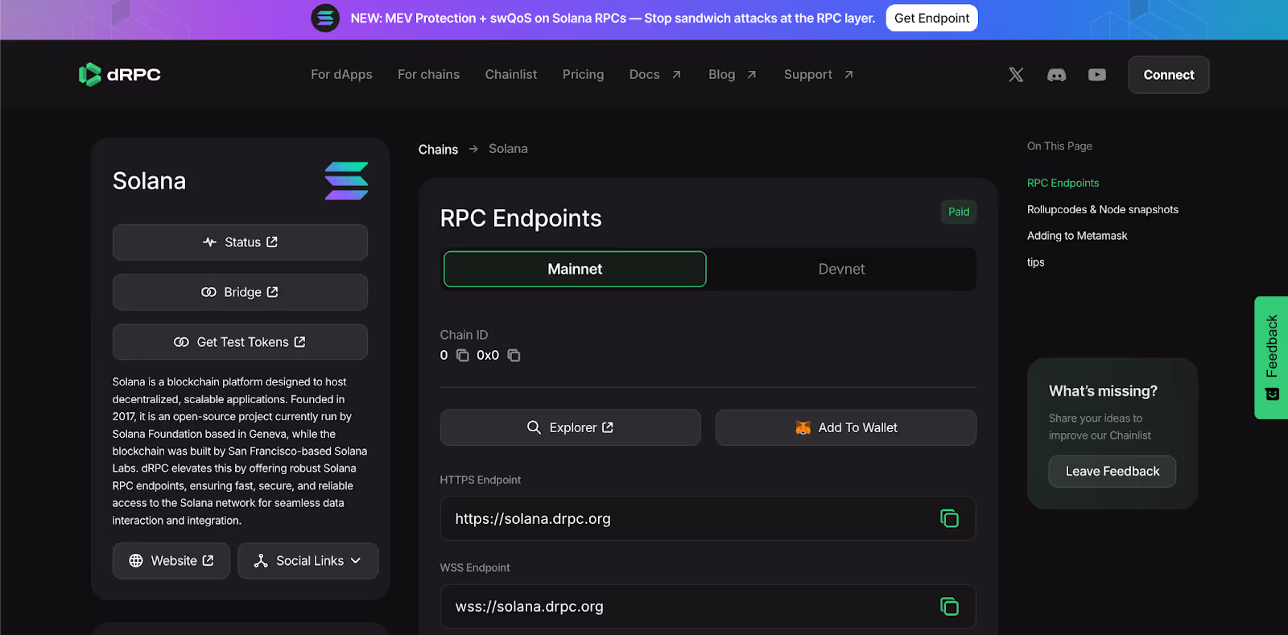Click the WSS Endpoint label

tap(475, 567)
